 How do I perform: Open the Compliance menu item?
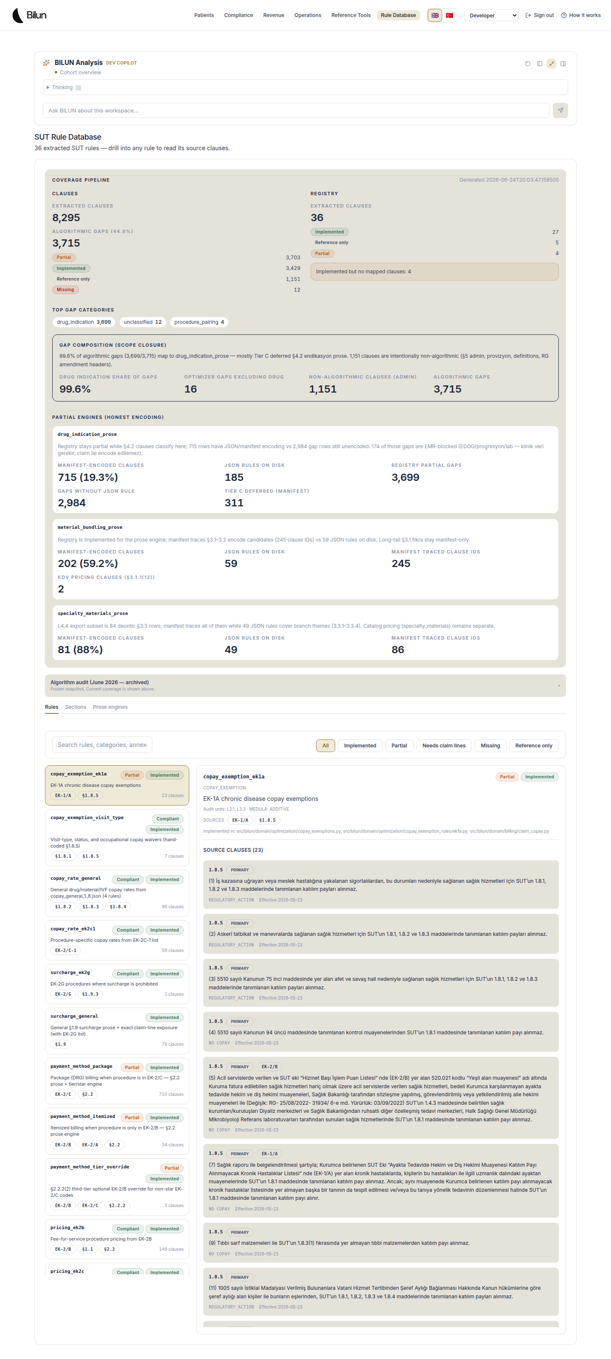pos(238,15)
